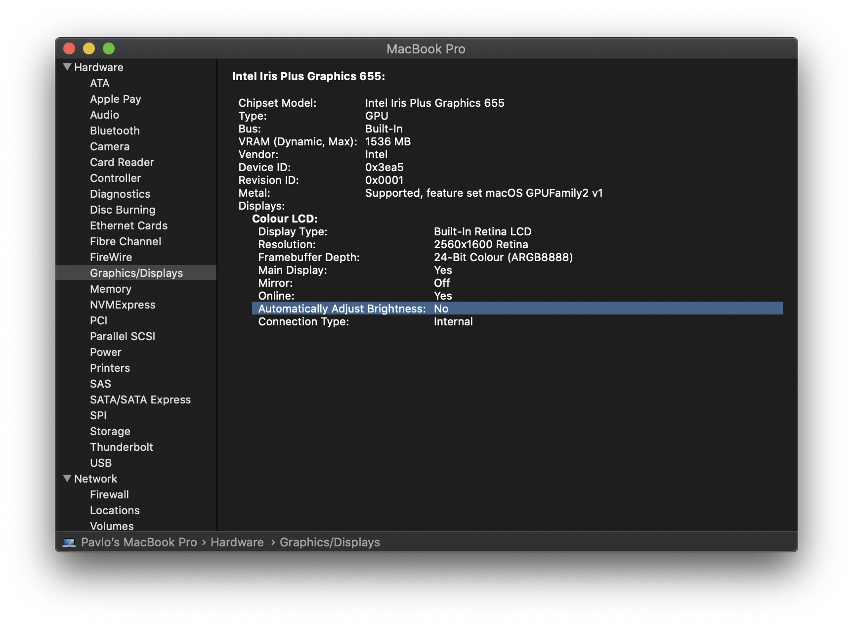Open Firewall under Network

tap(109, 494)
